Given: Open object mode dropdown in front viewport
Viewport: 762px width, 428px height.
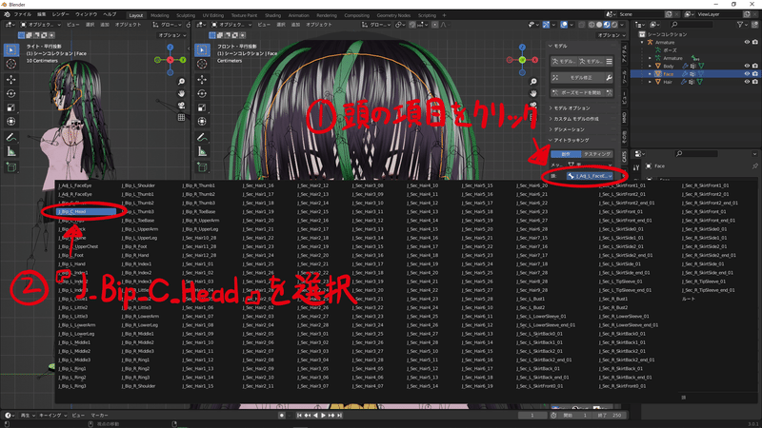Looking at the screenshot, I should (231, 25).
